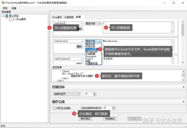Screen dimensions: 187x128
Task: Select the 数据 tab
Action: point(78,17)
